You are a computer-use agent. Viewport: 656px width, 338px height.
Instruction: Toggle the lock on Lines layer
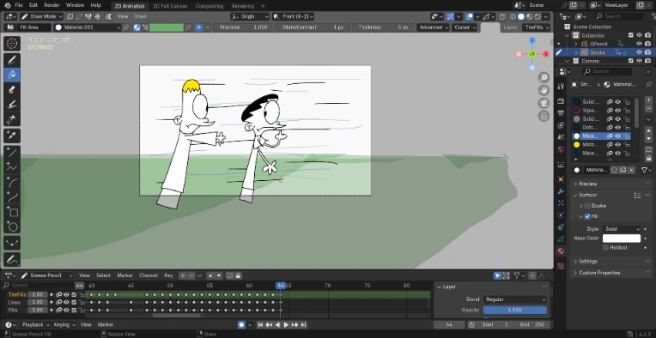(x=82, y=303)
